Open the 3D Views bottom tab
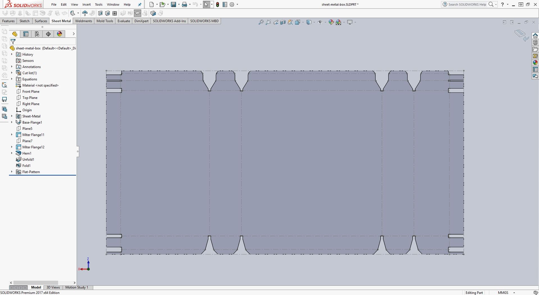This screenshot has width=539, height=295. tap(53, 287)
